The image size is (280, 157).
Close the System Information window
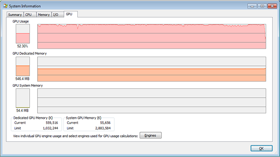click(272, 6)
